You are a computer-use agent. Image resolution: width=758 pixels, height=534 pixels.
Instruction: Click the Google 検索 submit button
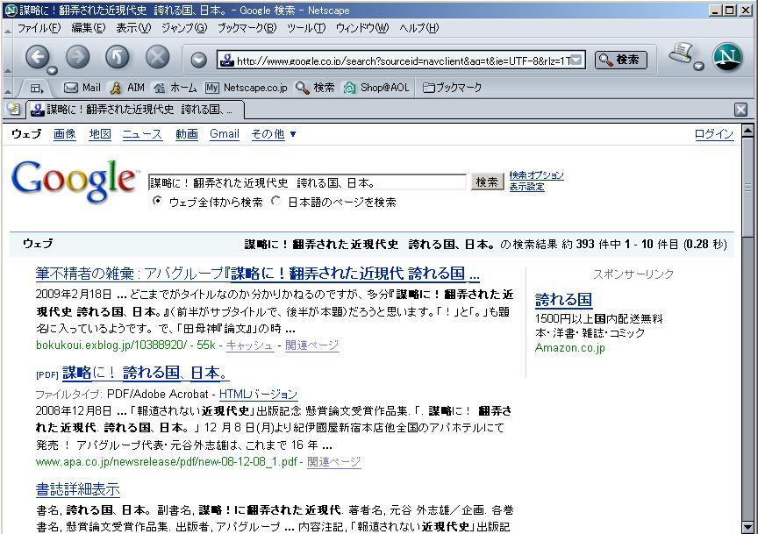tap(486, 182)
